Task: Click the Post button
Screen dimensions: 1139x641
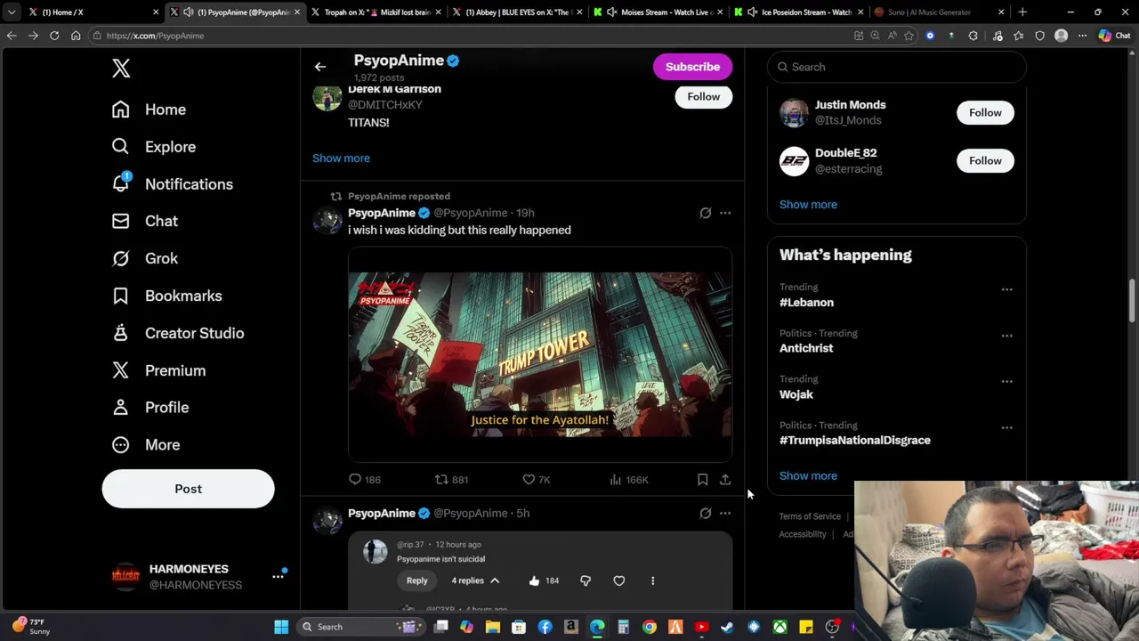Action: [x=188, y=489]
